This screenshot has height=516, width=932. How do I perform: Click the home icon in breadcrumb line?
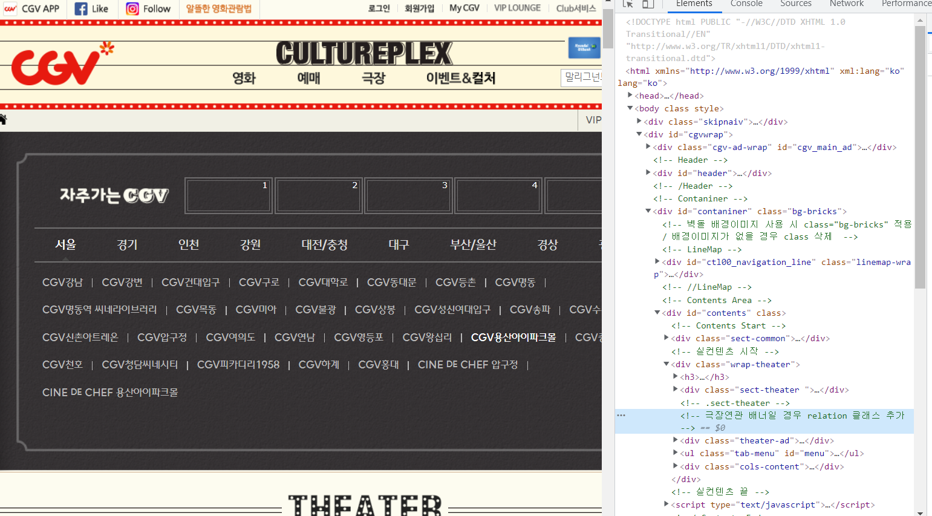click(x=2, y=119)
